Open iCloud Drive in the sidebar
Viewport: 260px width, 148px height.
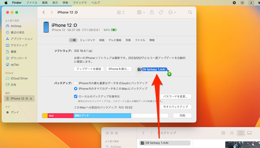coord(19,78)
